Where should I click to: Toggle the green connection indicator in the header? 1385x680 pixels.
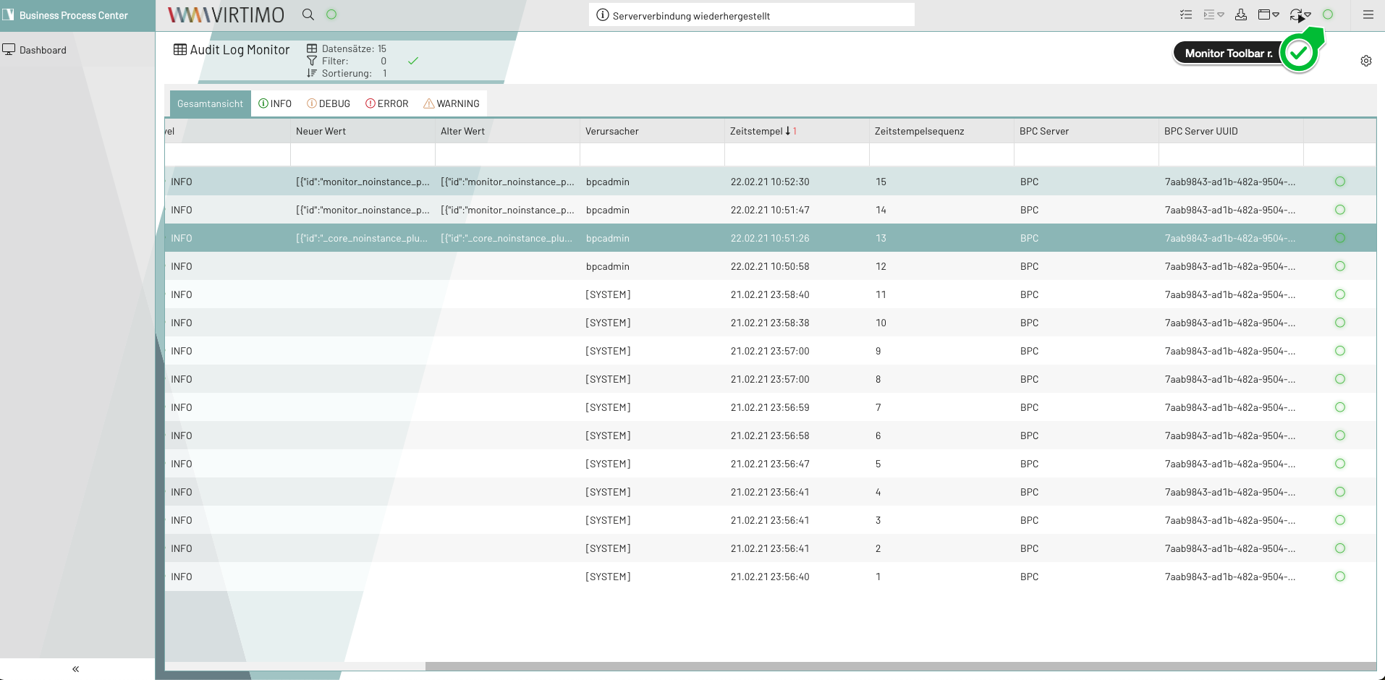coord(1326,14)
